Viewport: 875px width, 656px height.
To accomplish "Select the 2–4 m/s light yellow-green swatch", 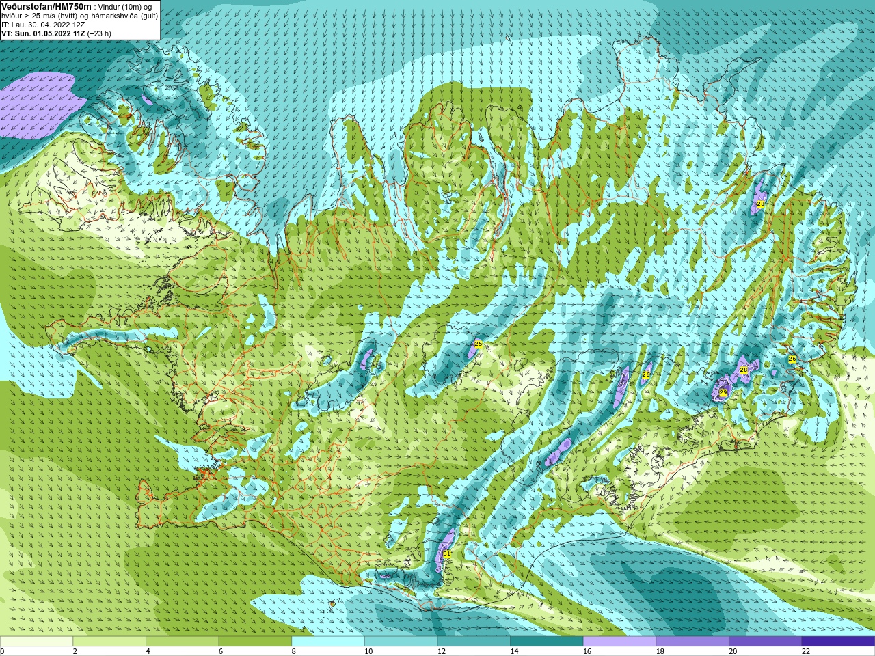I will [x=109, y=642].
